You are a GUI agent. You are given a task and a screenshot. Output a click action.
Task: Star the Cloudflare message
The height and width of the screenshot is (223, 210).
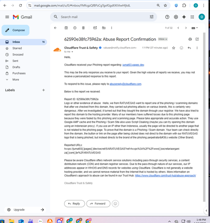173,48
